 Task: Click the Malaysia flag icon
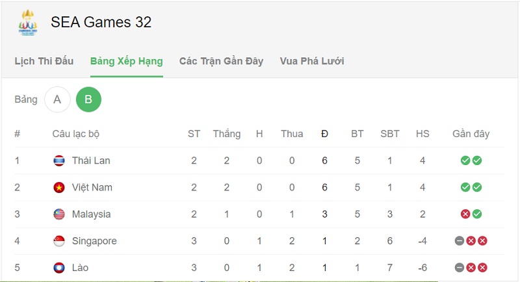point(59,214)
